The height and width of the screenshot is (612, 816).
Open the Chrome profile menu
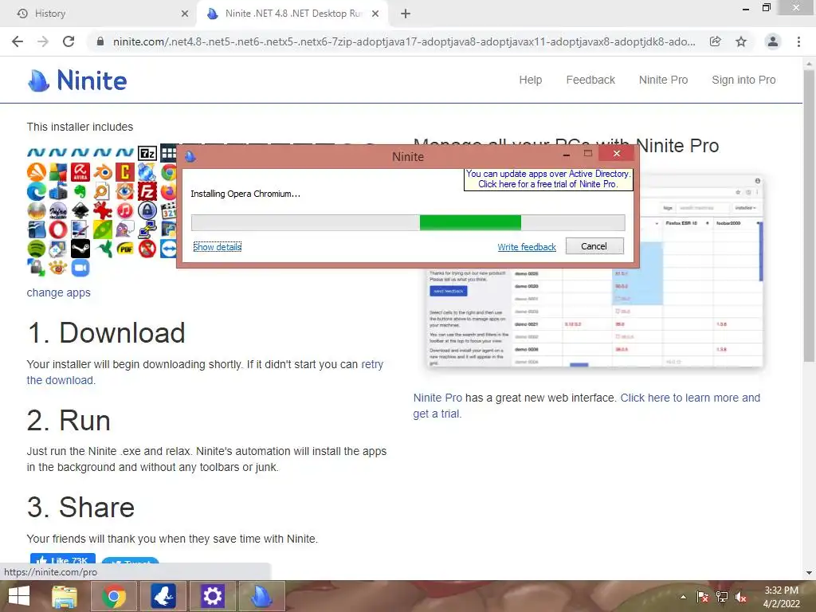point(773,41)
